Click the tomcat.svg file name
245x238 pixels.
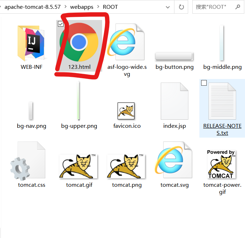174,185
